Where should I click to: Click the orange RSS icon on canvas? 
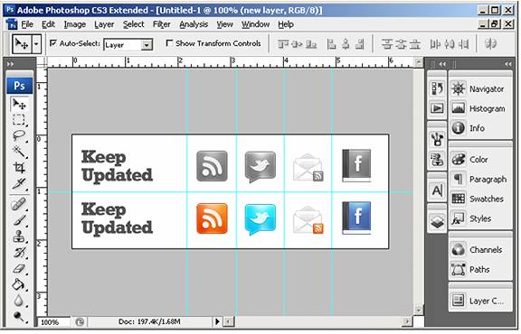pyautogui.click(x=212, y=218)
